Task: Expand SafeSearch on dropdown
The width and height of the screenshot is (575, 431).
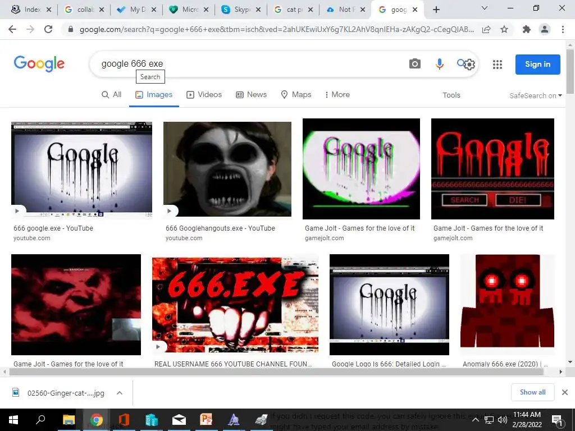Action: point(535,95)
